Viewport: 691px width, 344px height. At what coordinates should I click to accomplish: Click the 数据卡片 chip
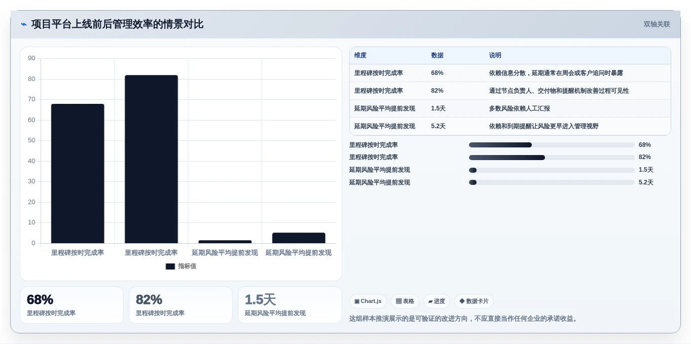tap(474, 301)
